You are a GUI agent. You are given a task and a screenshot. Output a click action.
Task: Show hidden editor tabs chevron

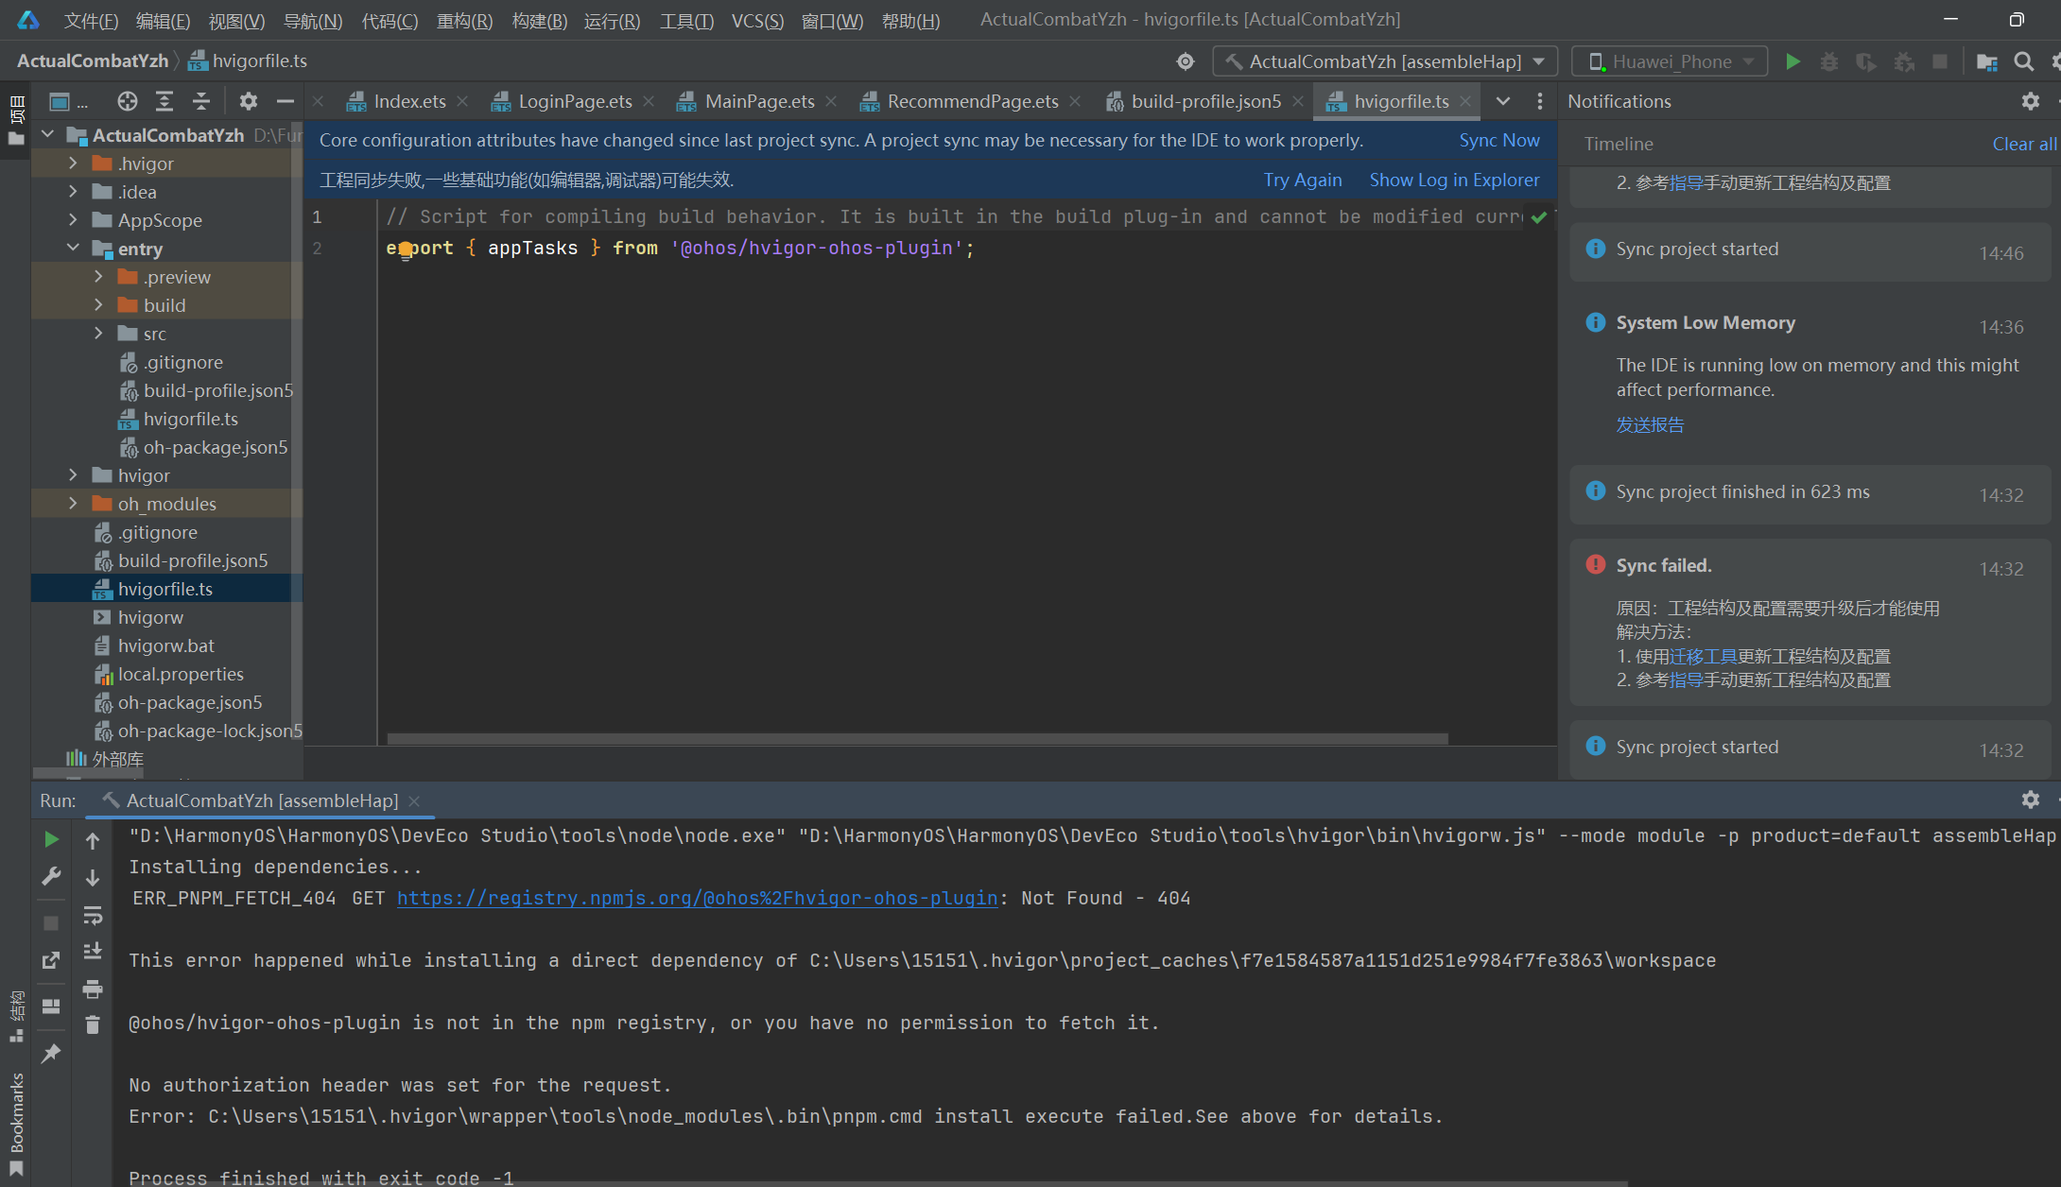[1503, 101]
